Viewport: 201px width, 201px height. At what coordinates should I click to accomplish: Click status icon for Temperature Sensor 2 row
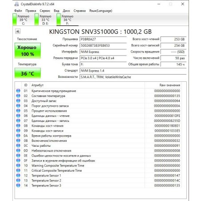click(x=18, y=181)
